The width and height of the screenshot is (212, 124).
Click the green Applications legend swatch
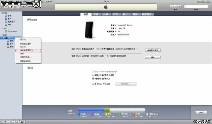120,114
